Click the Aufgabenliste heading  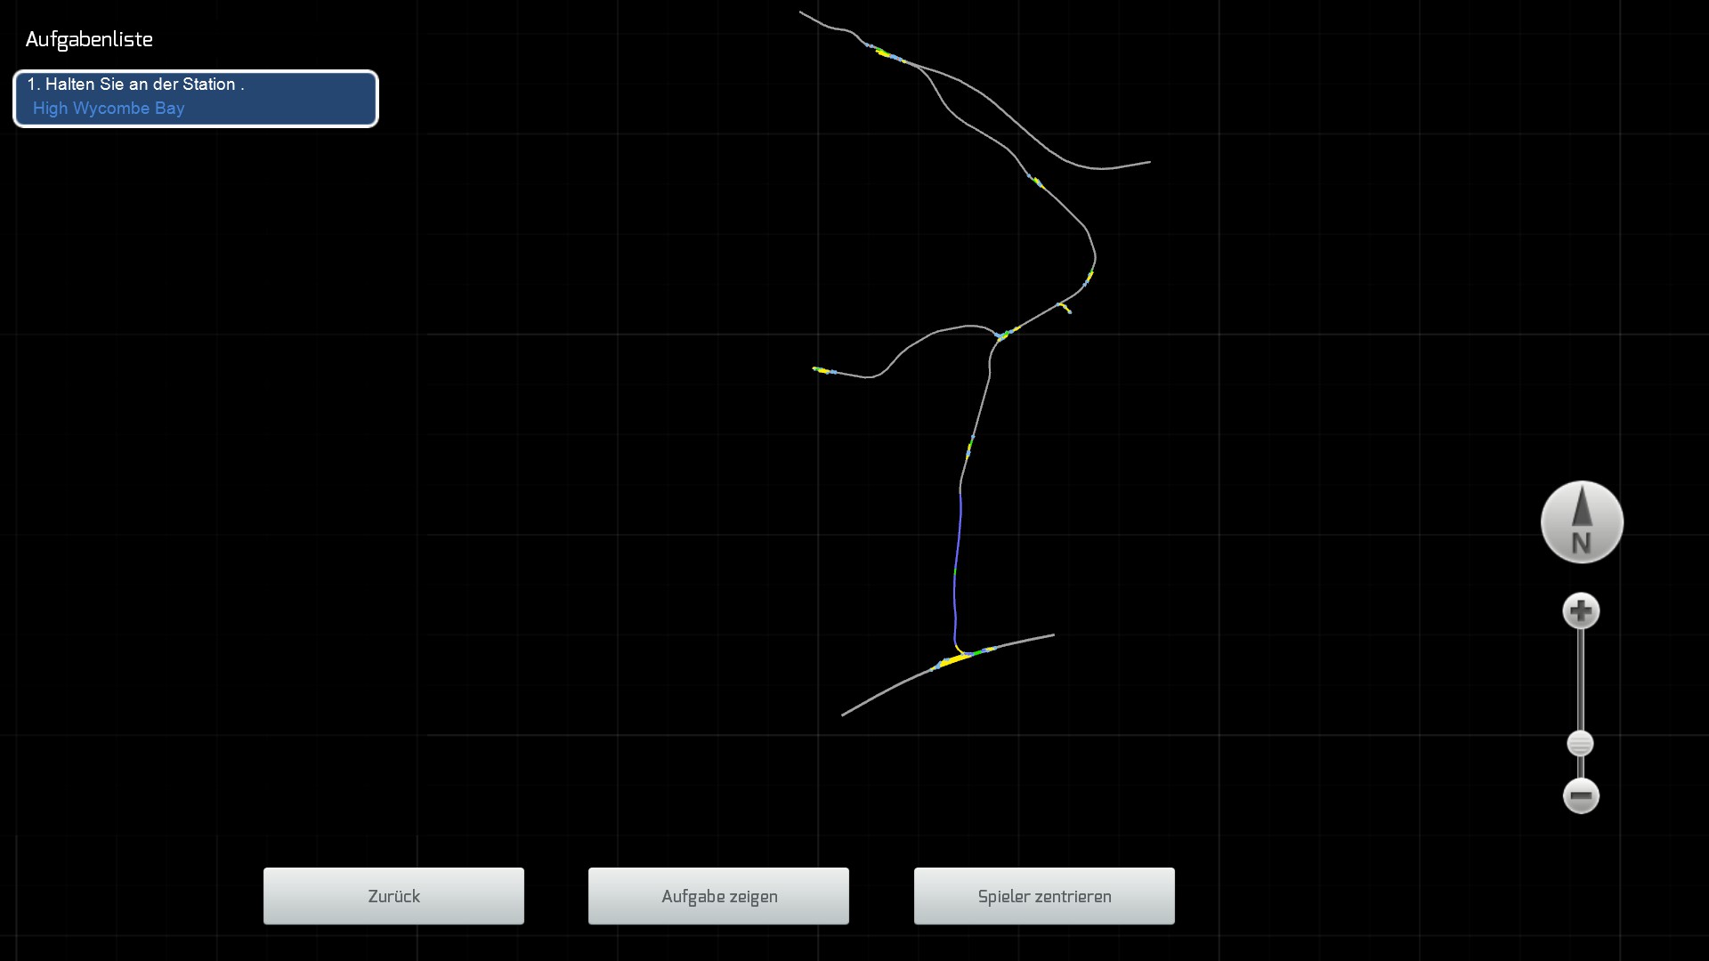89,39
